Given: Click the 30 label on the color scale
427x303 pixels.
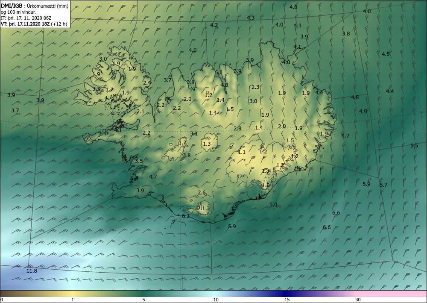Looking at the screenshot, I should click(x=358, y=300).
